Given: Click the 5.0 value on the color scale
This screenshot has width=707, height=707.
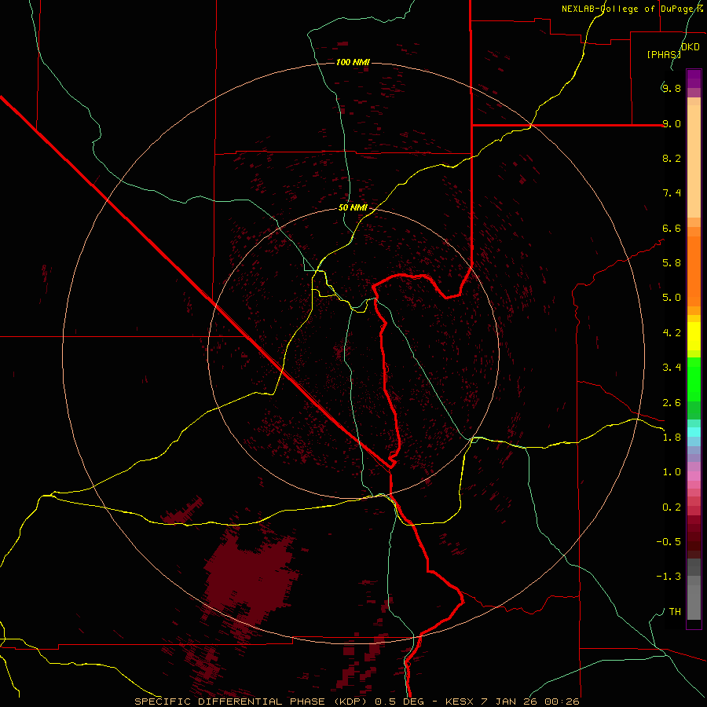Looking at the screenshot, I should point(672,298).
